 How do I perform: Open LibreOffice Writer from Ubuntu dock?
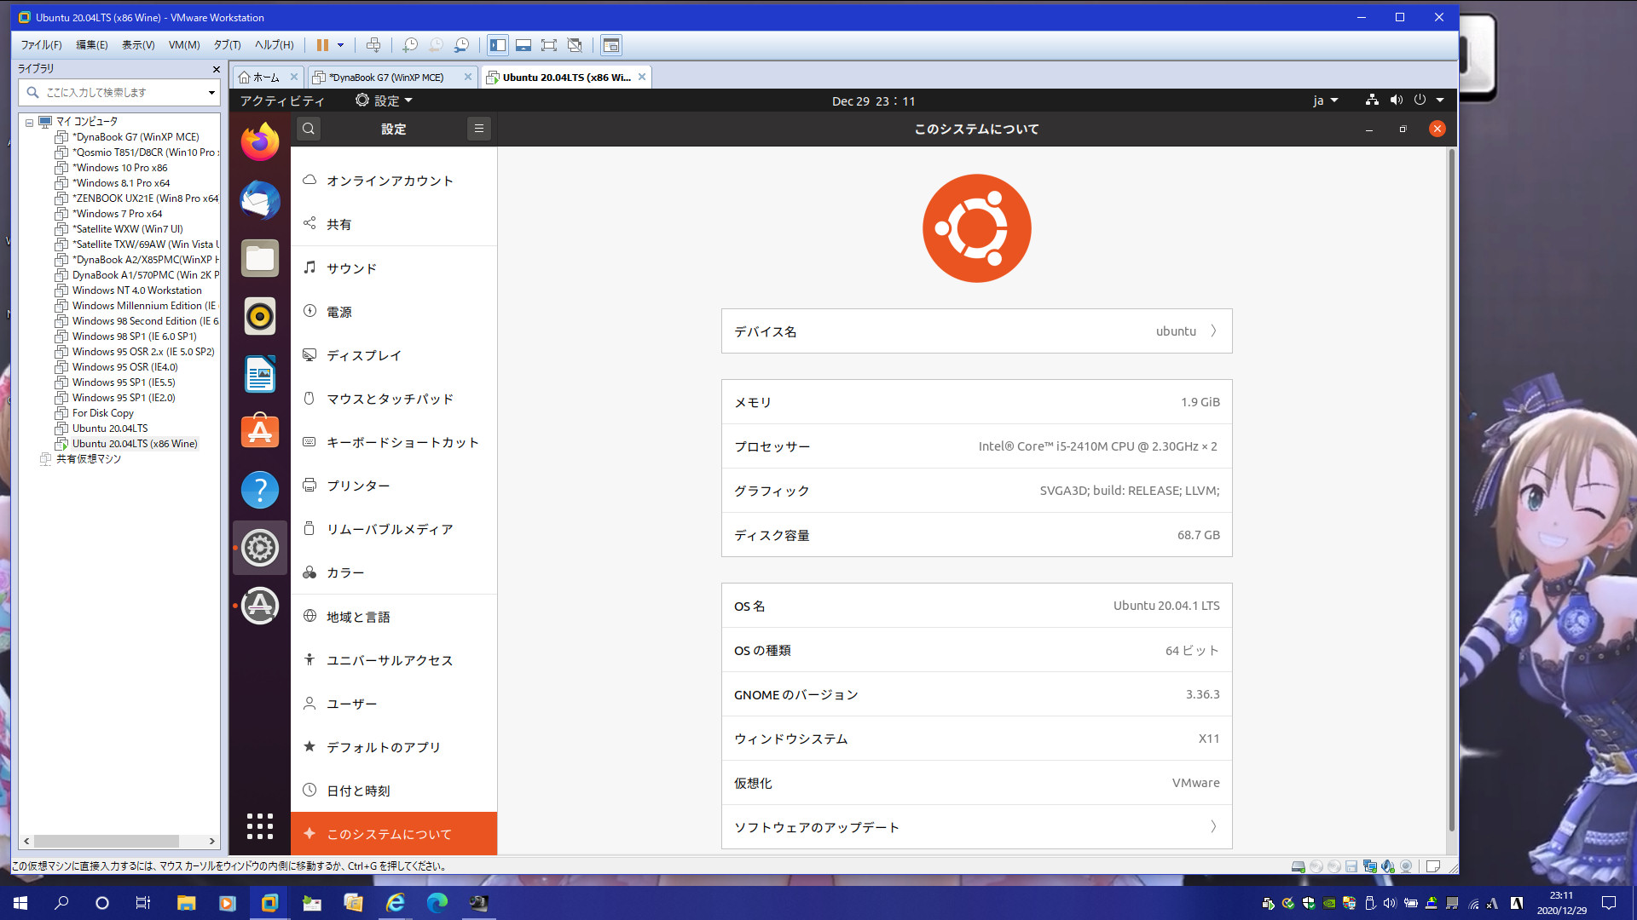point(260,375)
